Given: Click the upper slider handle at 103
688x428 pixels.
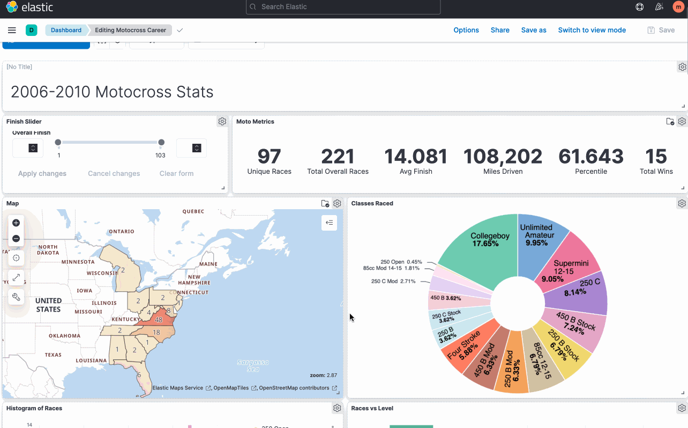Looking at the screenshot, I should click(x=161, y=143).
